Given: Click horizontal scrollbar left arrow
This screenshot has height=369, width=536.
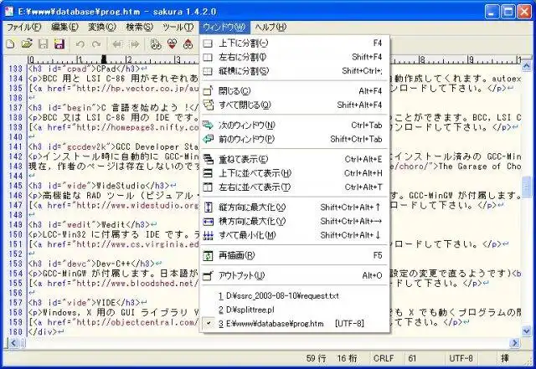Looking at the screenshot, I should [13, 343].
